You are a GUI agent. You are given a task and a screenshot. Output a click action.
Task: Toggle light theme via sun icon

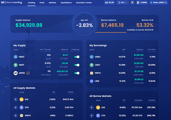[x=132, y=2]
